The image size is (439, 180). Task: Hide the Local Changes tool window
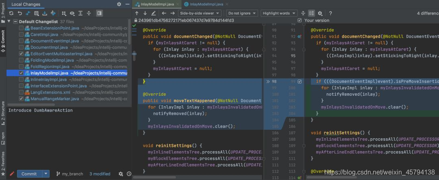point(127,4)
